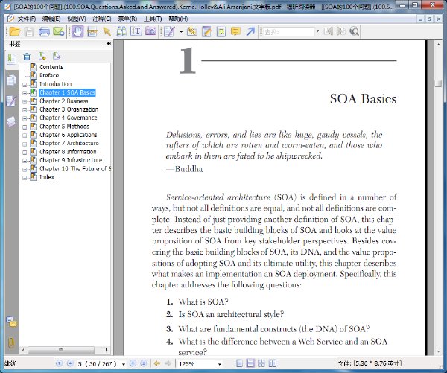Open the 注释(C) menu
This screenshot has height=373, width=447.
(x=102, y=19)
